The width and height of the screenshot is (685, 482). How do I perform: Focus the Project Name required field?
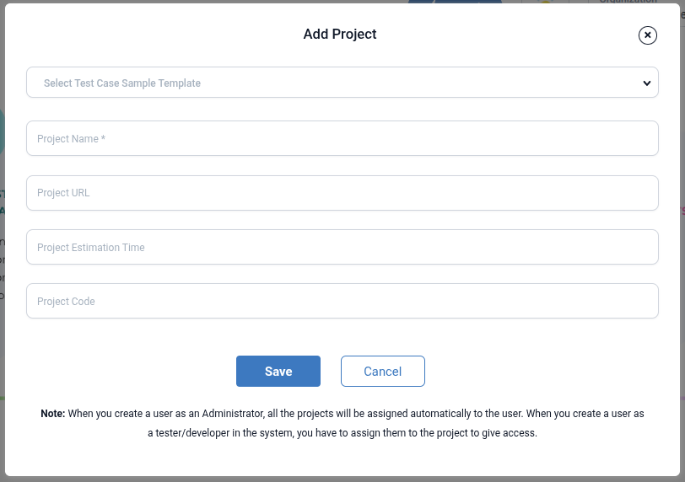tap(342, 138)
